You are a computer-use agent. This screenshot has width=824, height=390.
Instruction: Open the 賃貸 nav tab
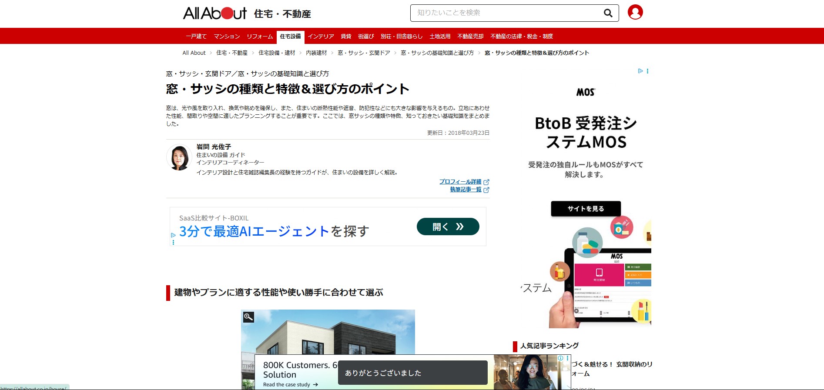(x=346, y=37)
